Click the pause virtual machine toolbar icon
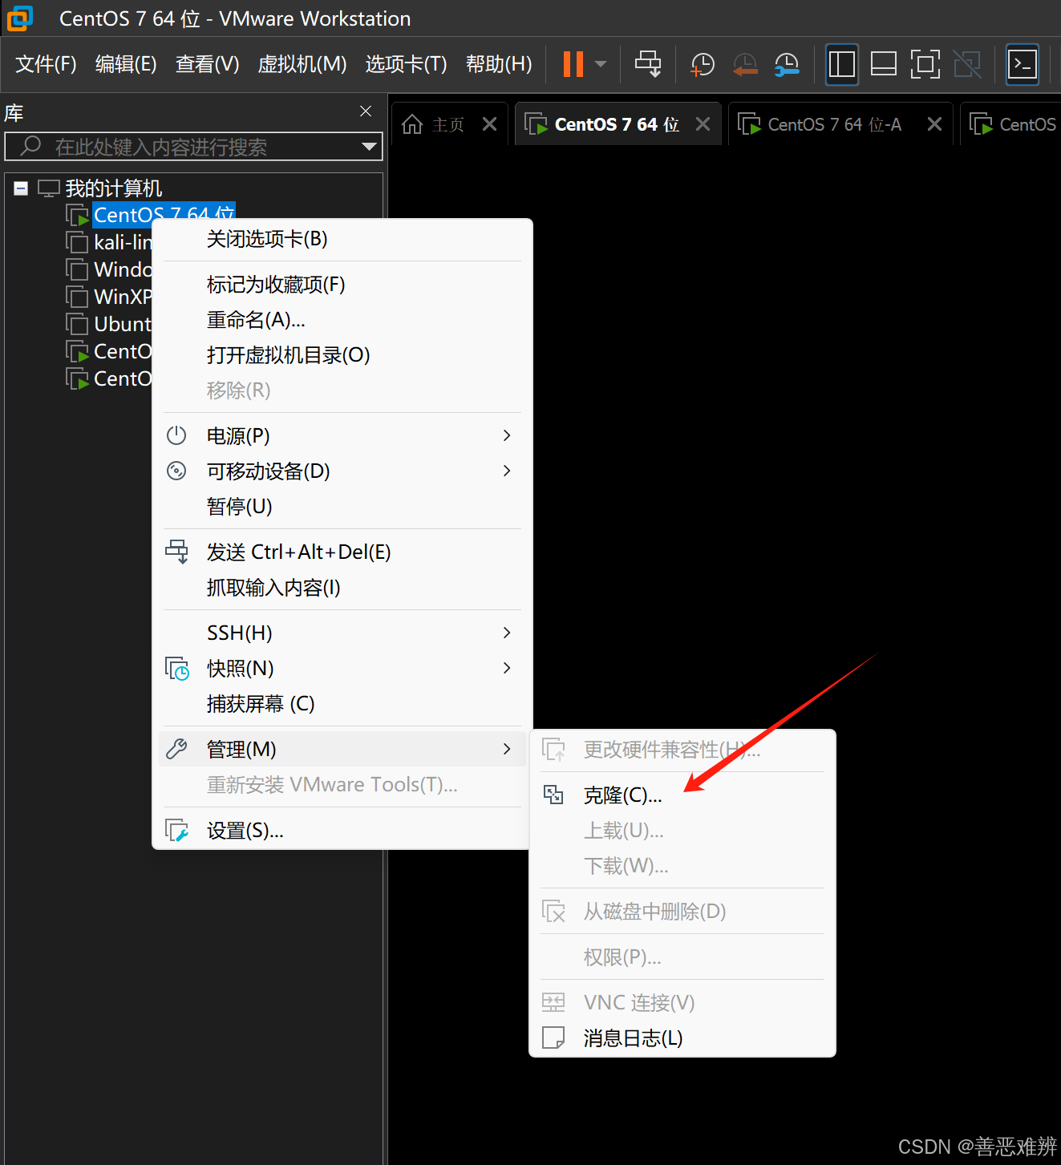This screenshot has width=1061, height=1165. pos(573,64)
